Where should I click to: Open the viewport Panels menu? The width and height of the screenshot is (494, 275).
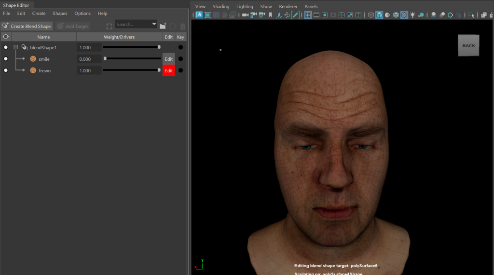pos(311,7)
